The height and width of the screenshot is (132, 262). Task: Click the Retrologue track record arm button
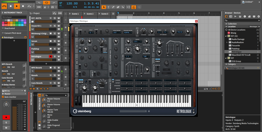coord(50,56)
